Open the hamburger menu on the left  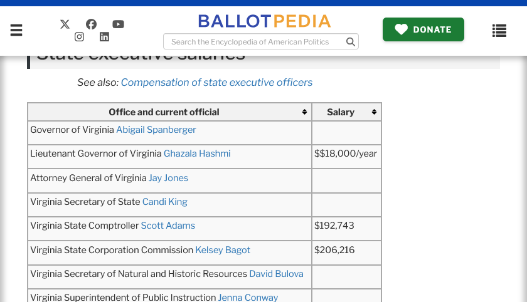coord(16,30)
